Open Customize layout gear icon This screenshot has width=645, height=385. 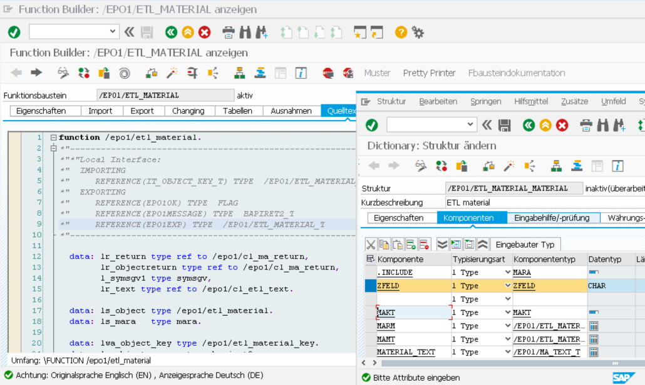point(418,32)
